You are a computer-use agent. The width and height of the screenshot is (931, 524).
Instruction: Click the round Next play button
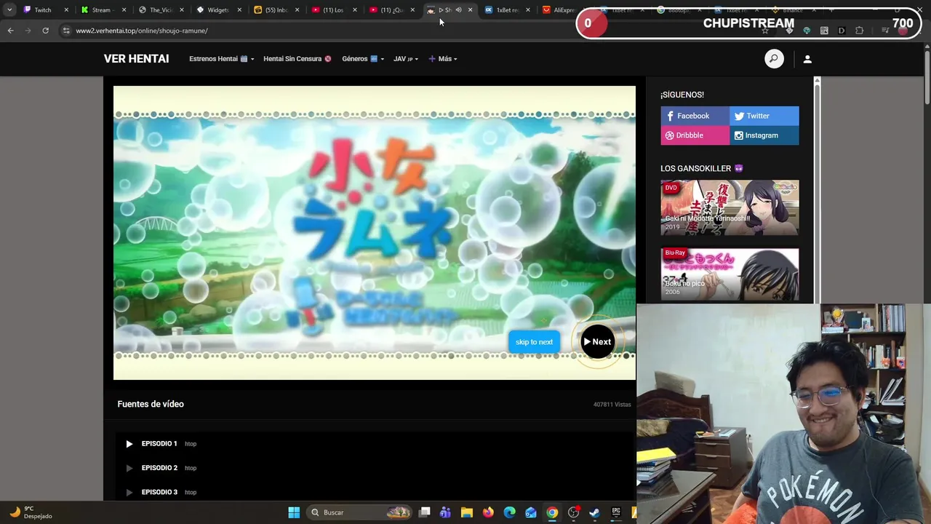tap(597, 342)
